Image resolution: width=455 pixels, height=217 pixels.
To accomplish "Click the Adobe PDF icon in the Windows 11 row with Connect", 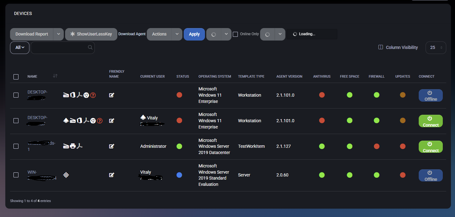I will (86, 121).
